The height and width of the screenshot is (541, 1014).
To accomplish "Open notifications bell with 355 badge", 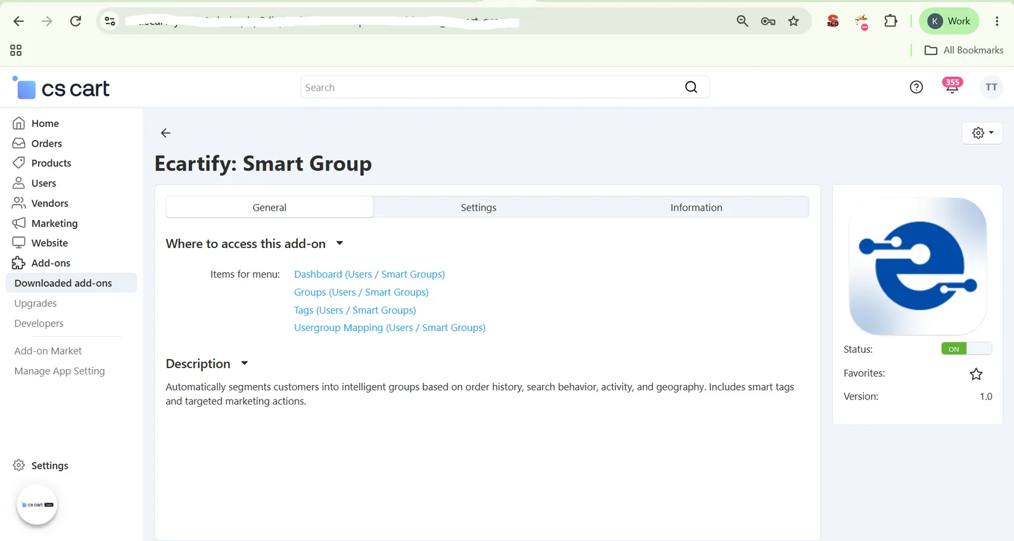I will coord(952,86).
